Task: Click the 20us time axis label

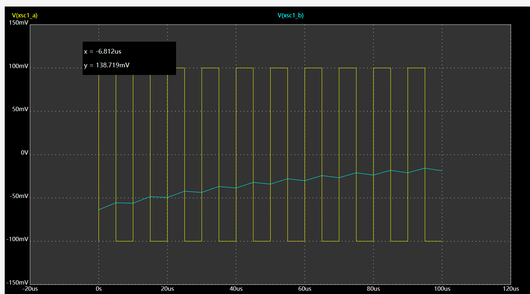Action: [167, 289]
